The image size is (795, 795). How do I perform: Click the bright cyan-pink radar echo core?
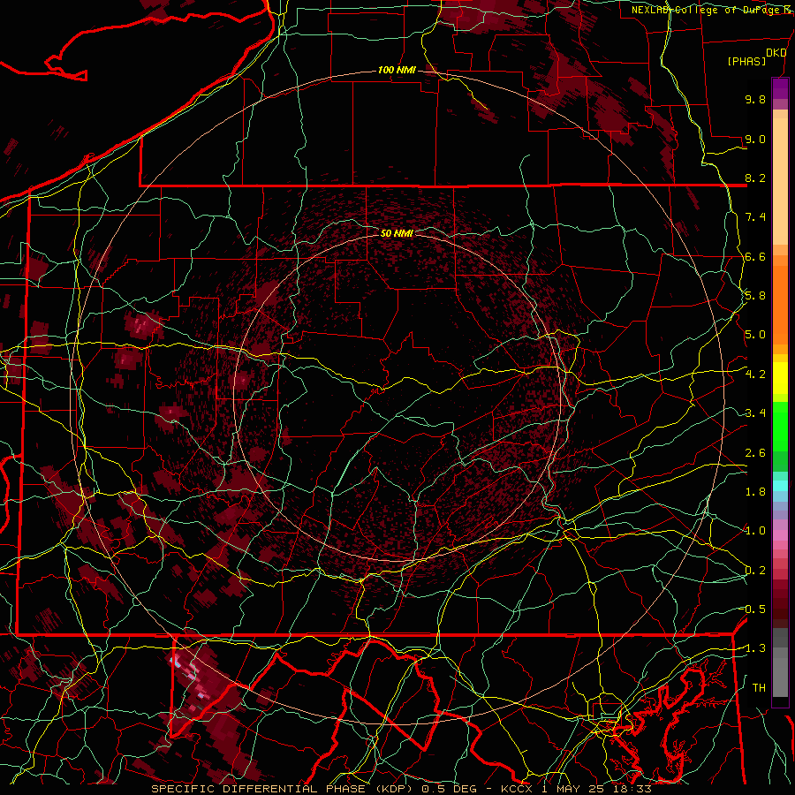178,662
